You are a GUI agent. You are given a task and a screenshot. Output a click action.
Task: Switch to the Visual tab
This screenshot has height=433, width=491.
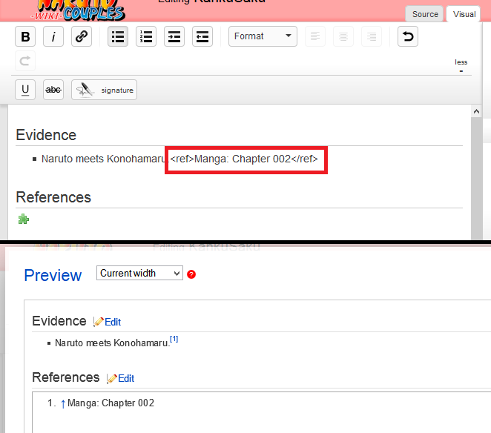click(464, 14)
